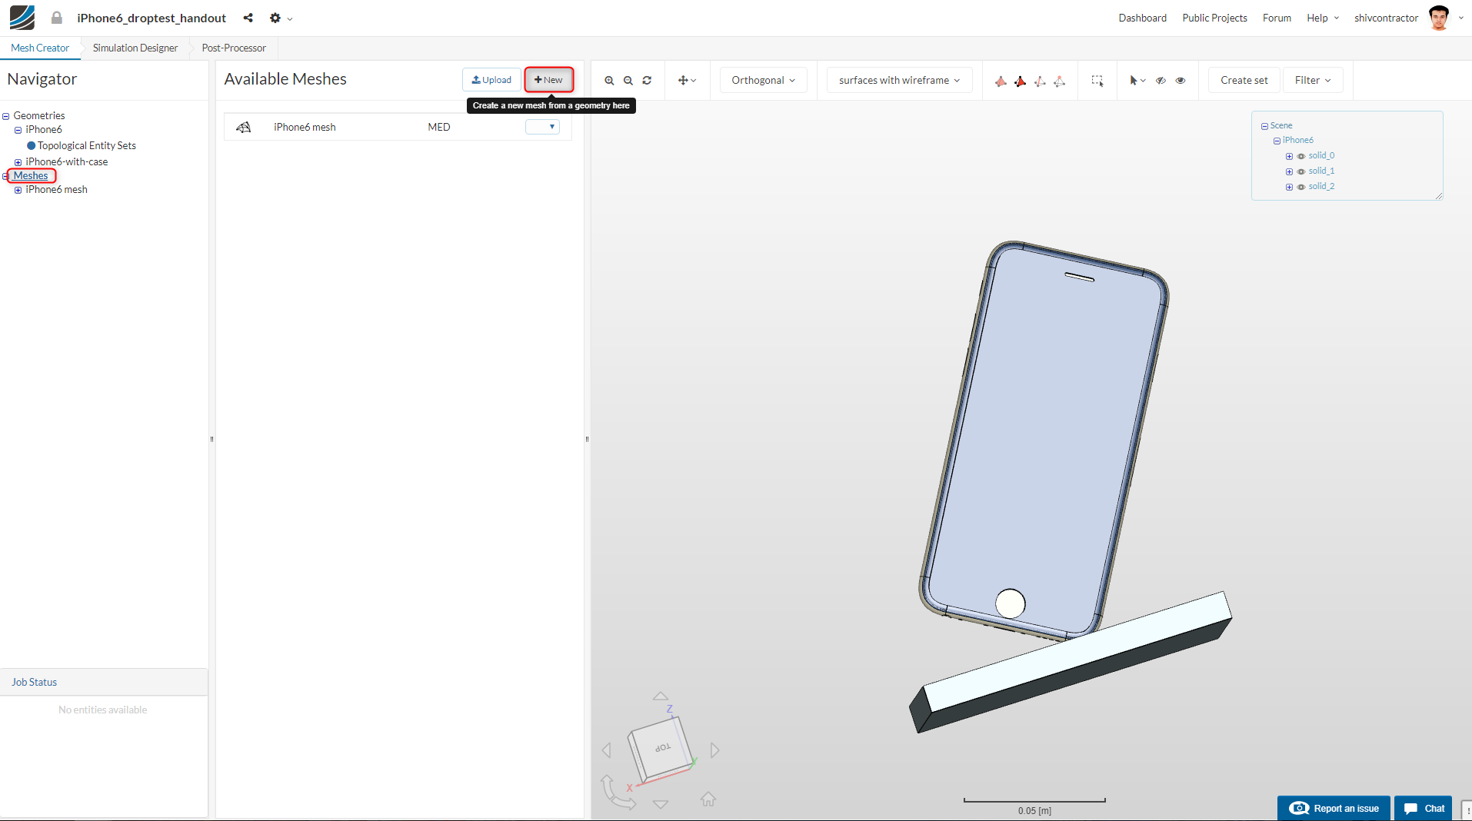Image resolution: width=1472 pixels, height=821 pixels.
Task: Click the orientation cube right arrow
Action: [715, 750]
